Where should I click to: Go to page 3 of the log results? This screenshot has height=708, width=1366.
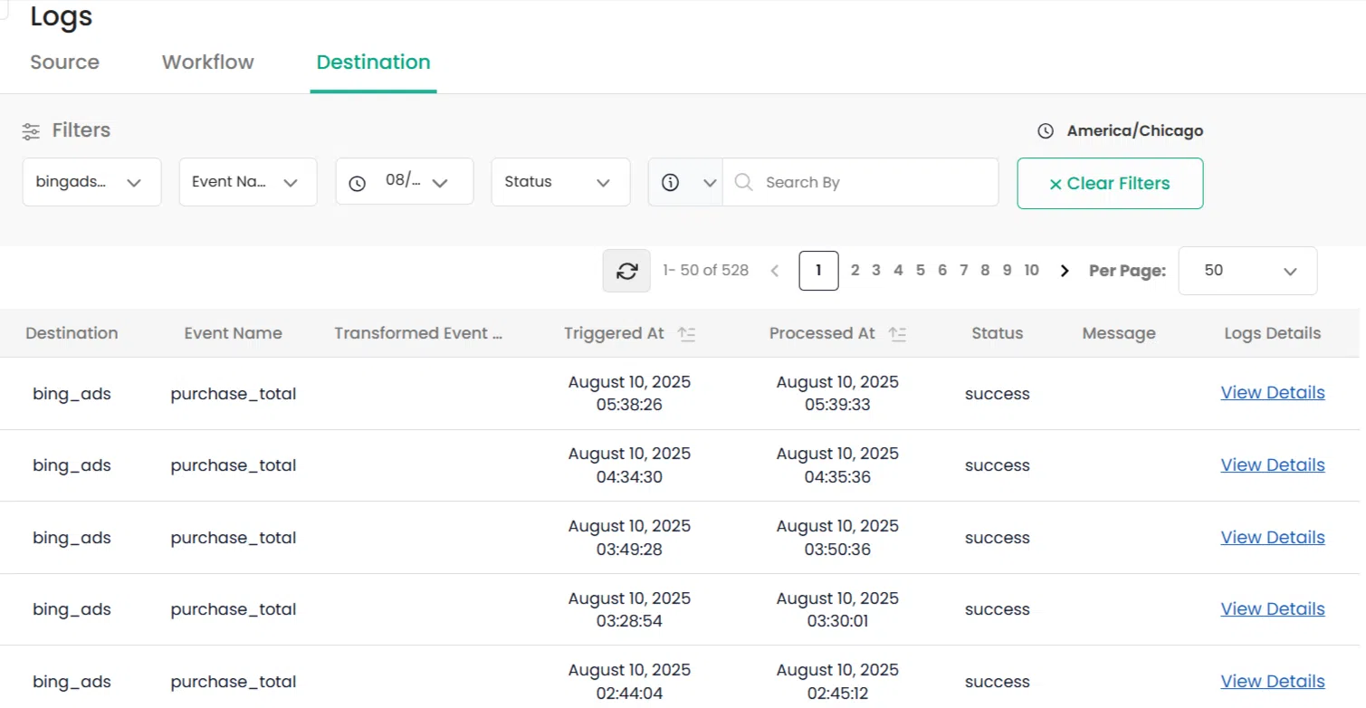pos(875,270)
